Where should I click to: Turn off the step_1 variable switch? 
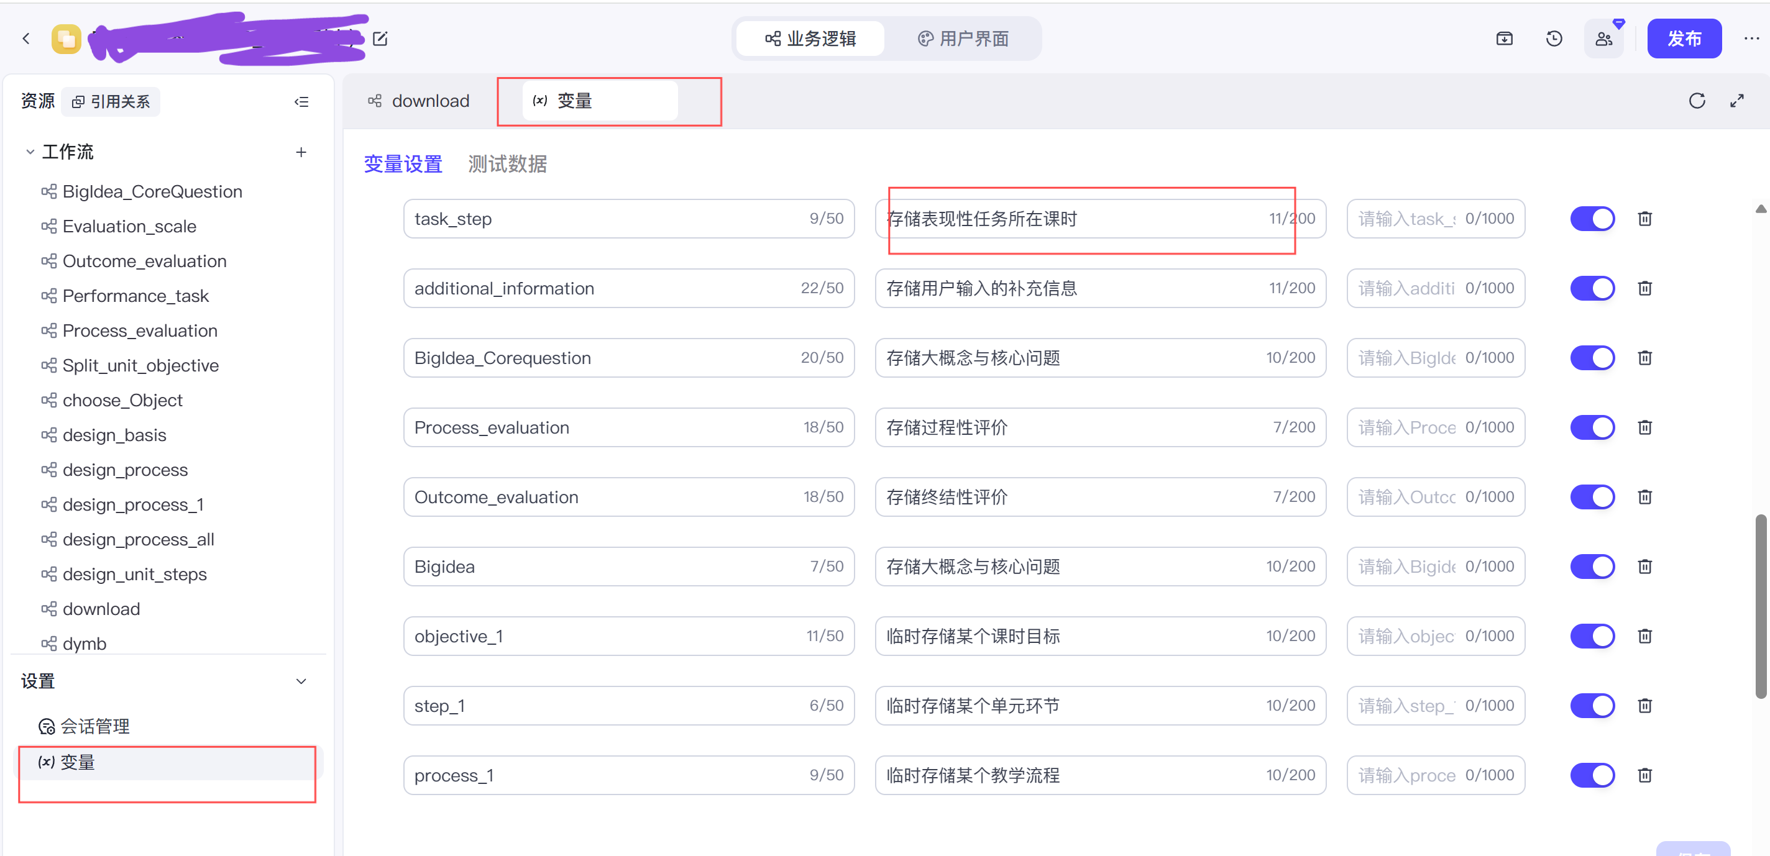tap(1592, 706)
